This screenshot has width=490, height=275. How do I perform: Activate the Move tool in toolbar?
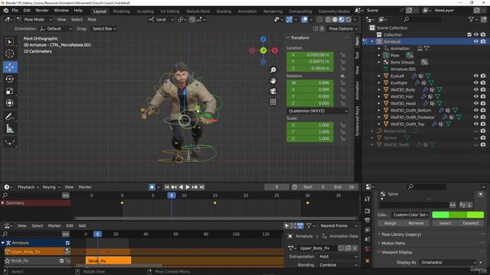click(x=10, y=66)
